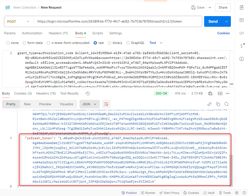The image size is (248, 196).
Task: Open the response Headers (15) tab
Action: pyautogui.click(x=46, y=93)
